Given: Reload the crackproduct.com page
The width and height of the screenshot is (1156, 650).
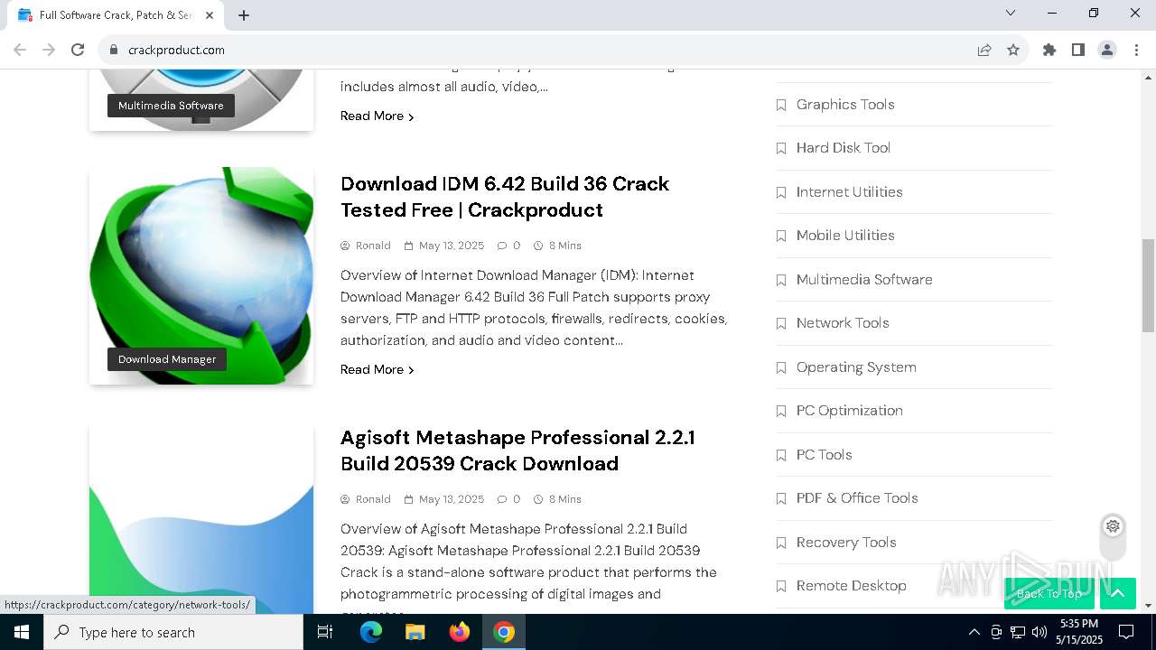Looking at the screenshot, I should [78, 50].
